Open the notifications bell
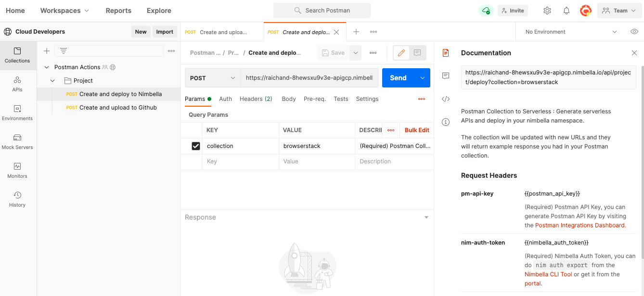Screen dimensions: 644x296 [567, 11]
